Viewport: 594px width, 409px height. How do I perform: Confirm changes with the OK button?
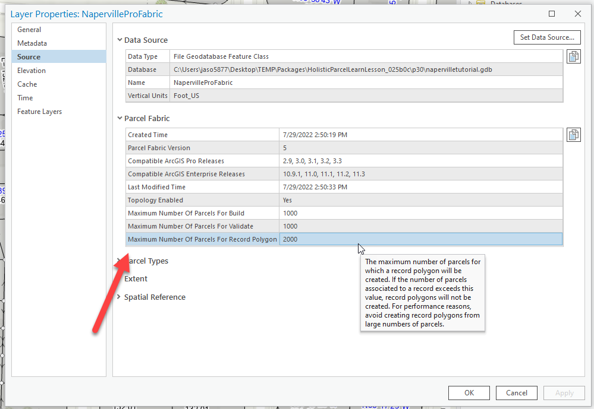point(469,392)
